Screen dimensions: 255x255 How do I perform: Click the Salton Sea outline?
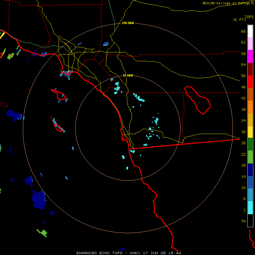[x=197, y=100]
